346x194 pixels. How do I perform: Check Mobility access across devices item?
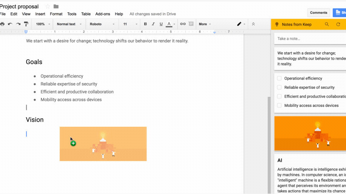coord(279,105)
